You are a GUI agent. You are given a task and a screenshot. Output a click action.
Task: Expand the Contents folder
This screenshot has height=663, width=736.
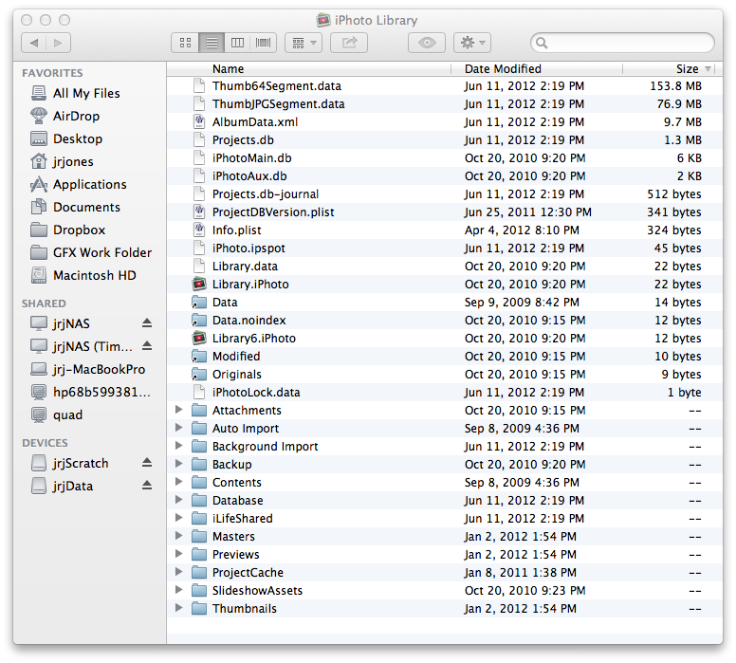(179, 482)
